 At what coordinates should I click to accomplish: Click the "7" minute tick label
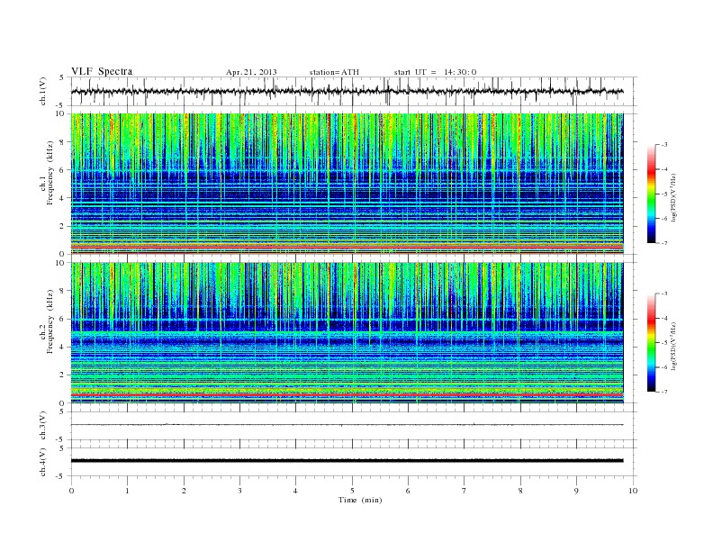(465, 491)
